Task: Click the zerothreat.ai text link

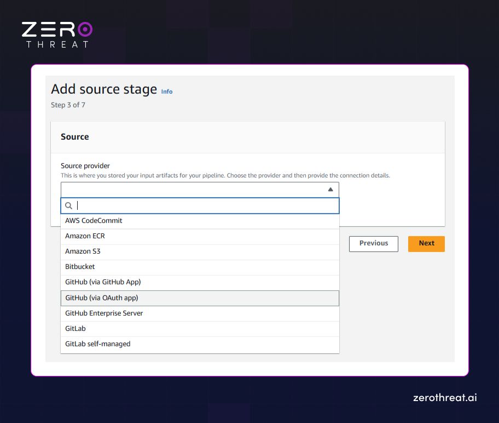Action: [445, 397]
